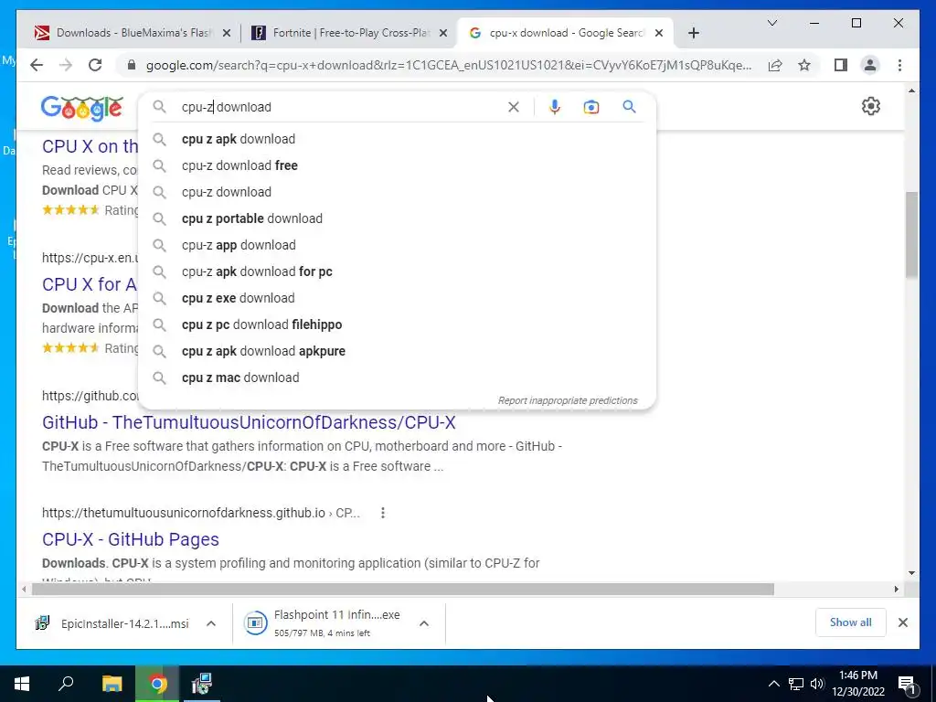Click blue magnifier search button

(629, 107)
